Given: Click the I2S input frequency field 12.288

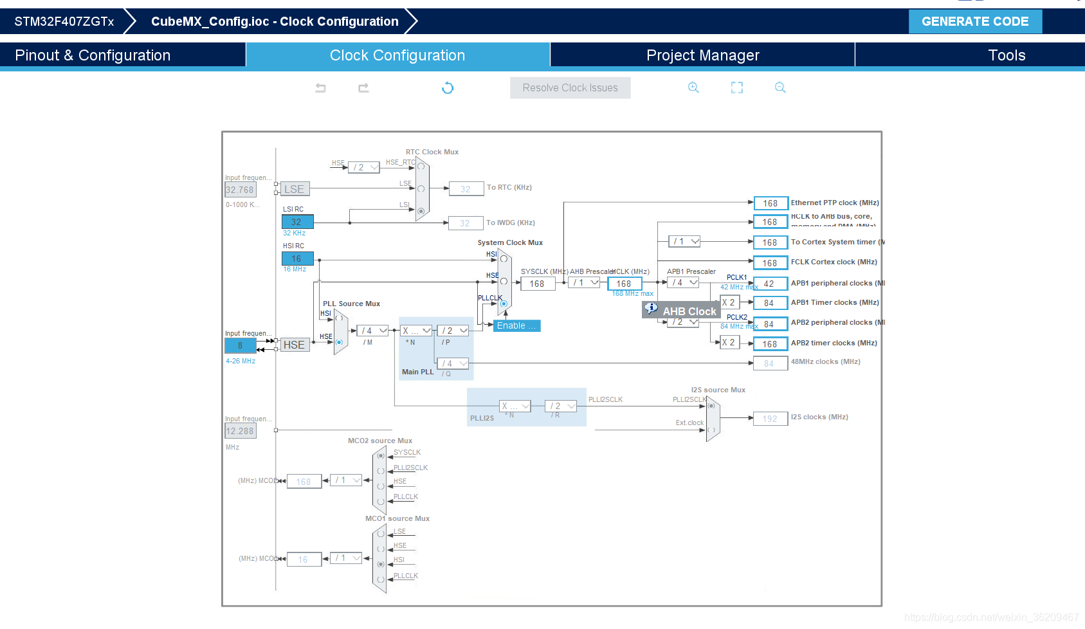Looking at the screenshot, I should pos(241,431).
